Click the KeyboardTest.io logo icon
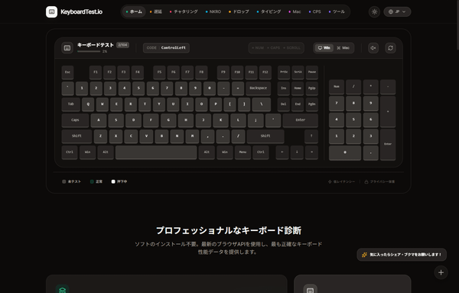 coord(51,12)
